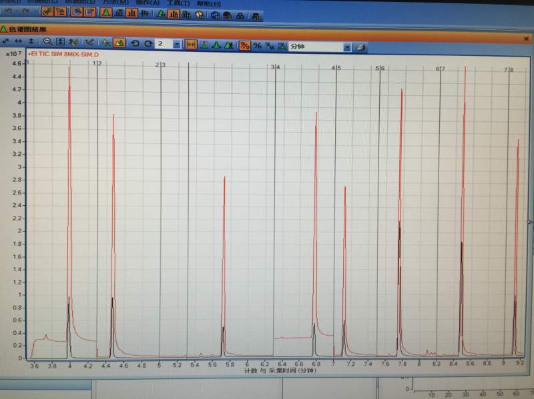Toggle the orange percent scaling icon
The width and height of the screenshot is (534, 399).
click(x=244, y=45)
